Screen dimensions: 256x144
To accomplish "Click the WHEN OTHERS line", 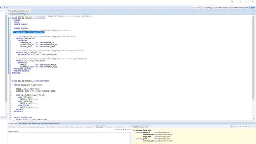I will pyautogui.click(x=24, y=105).
